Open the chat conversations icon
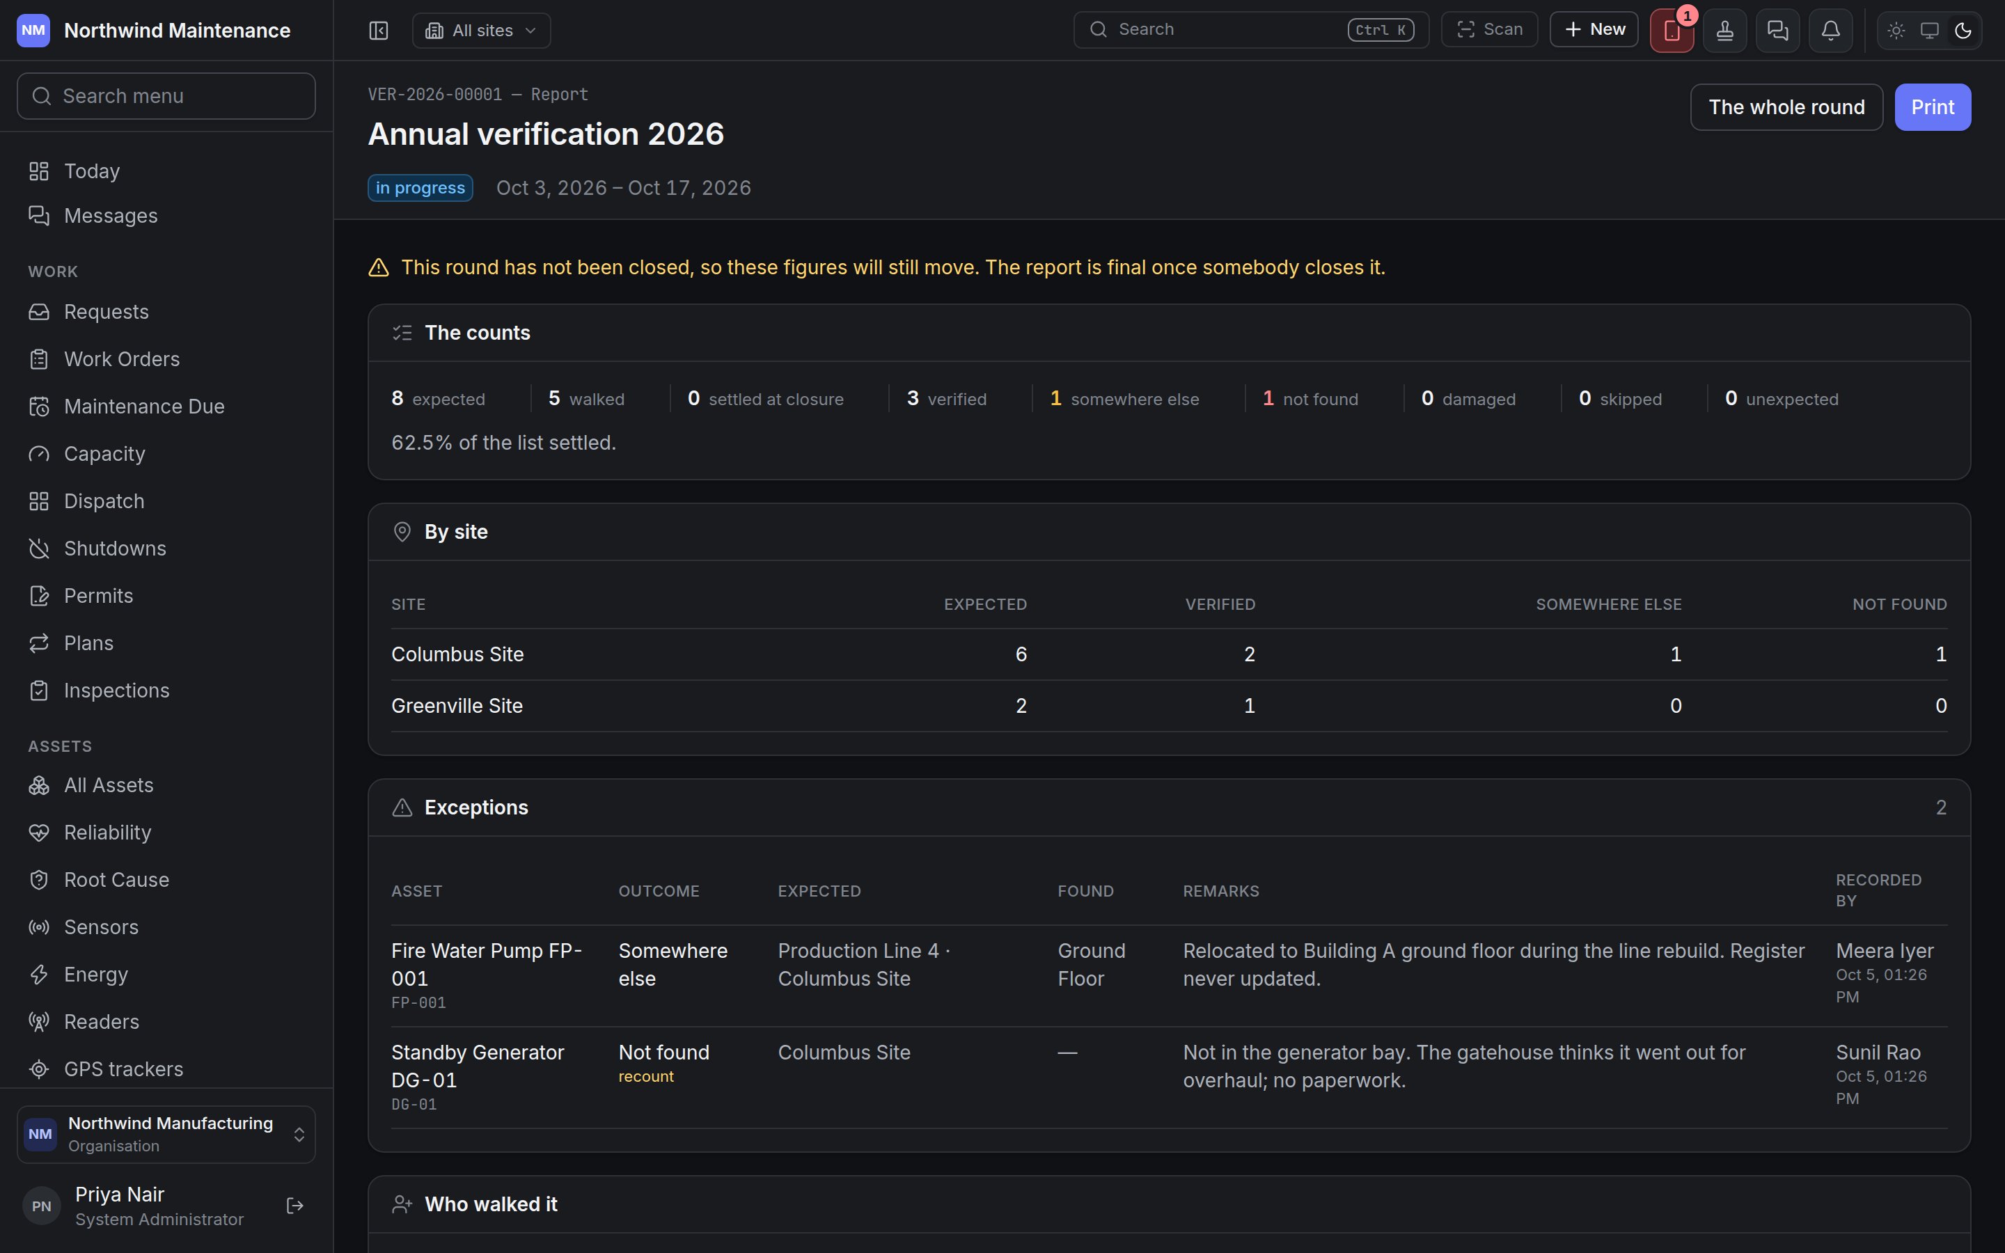The height and width of the screenshot is (1253, 2005). [x=1778, y=31]
